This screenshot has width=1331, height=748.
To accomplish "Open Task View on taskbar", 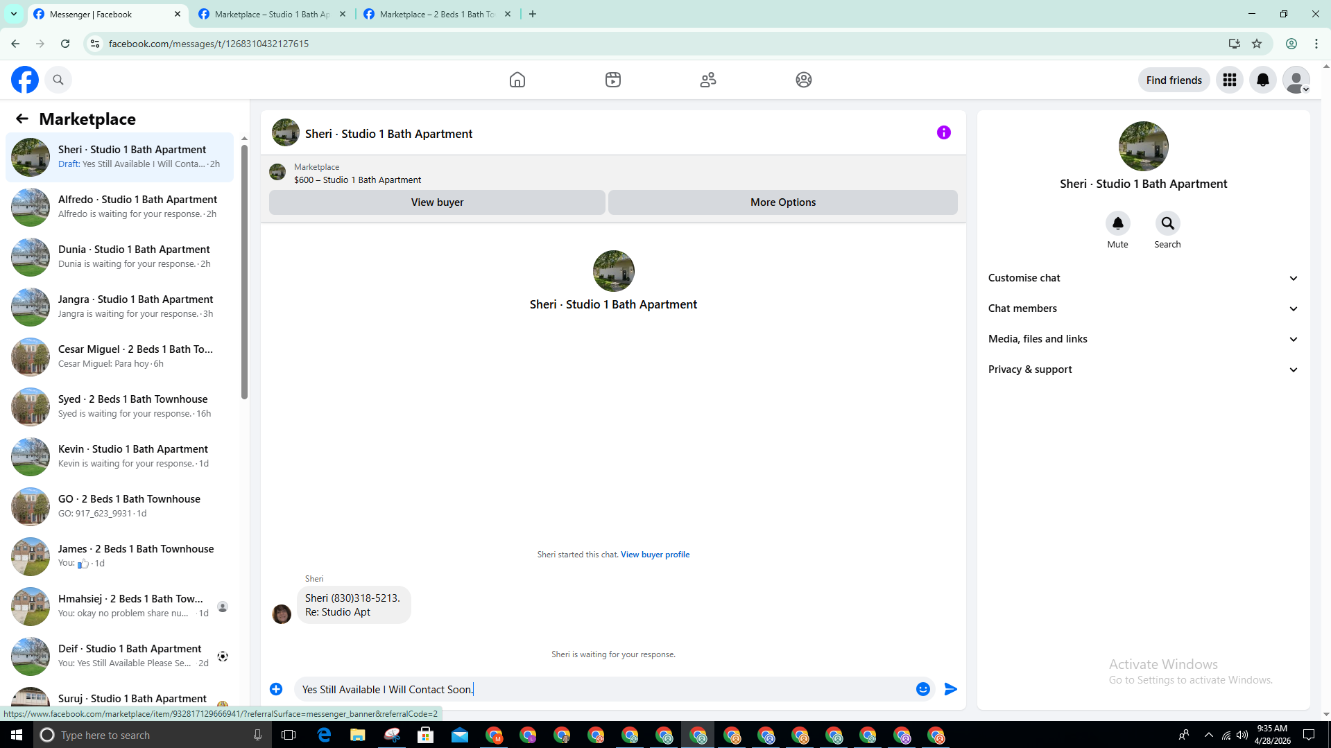I will click(289, 735).
